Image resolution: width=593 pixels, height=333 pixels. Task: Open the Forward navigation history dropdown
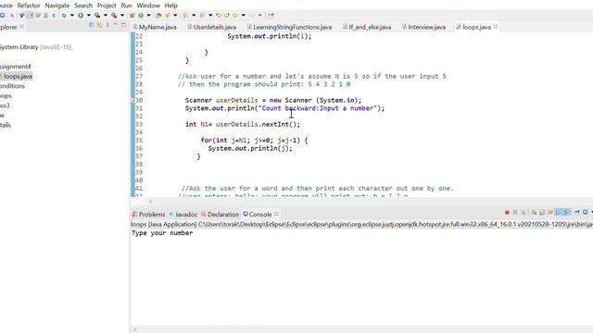[x=260, y=16]
